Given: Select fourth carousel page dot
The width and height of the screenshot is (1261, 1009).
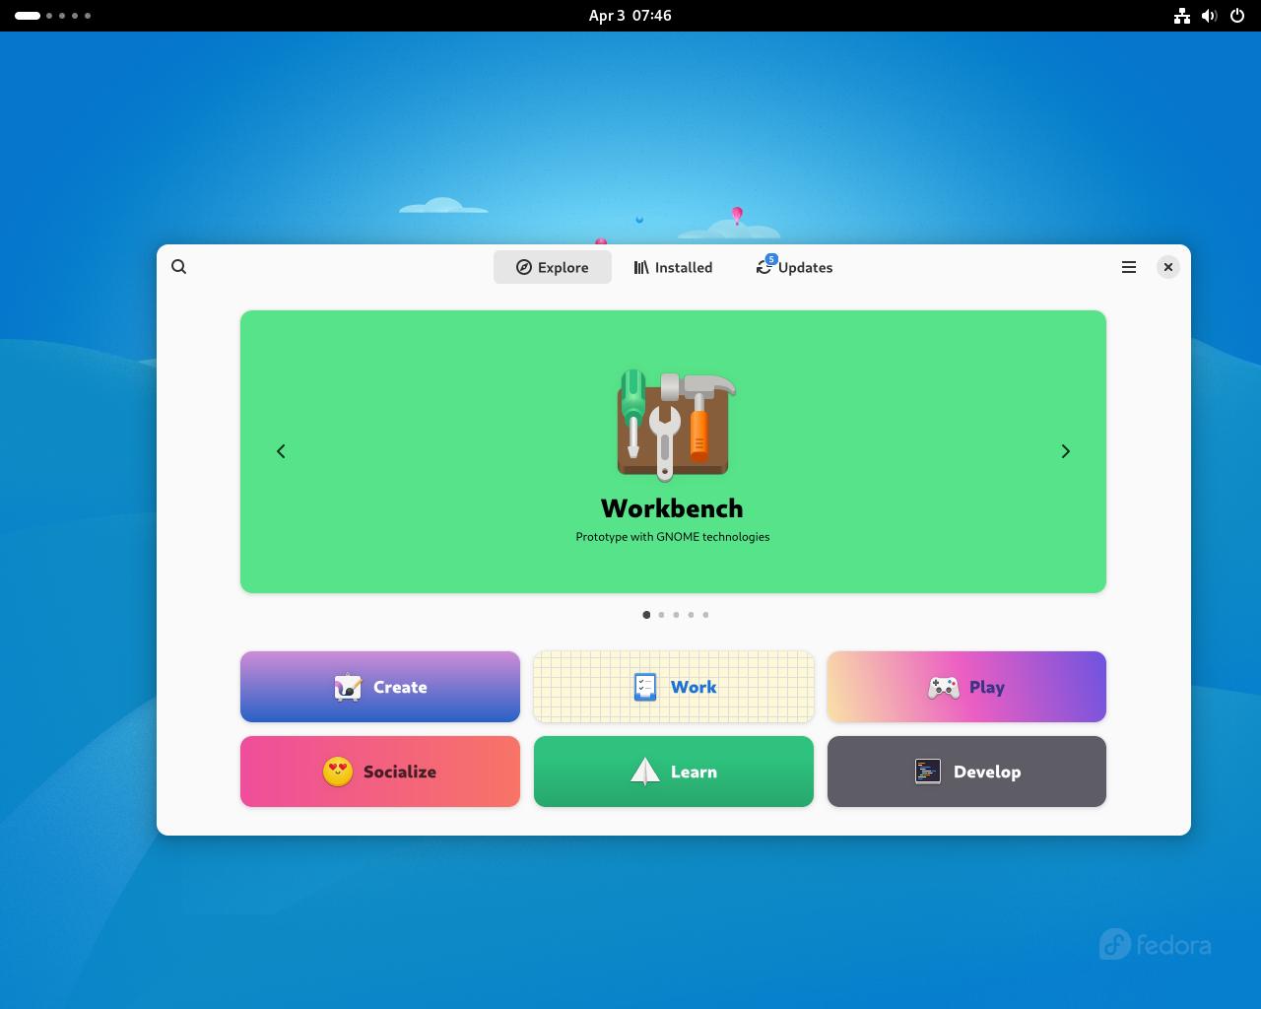Looking at the screenshot, I should (x=691, y=615).
